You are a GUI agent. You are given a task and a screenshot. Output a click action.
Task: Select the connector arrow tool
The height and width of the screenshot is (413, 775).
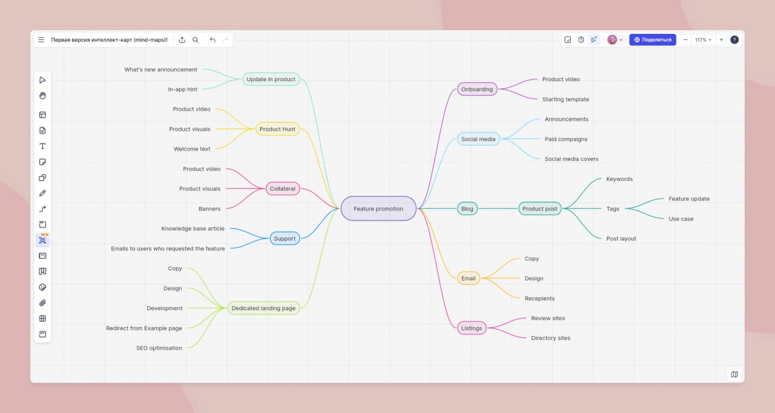(42, 209)
